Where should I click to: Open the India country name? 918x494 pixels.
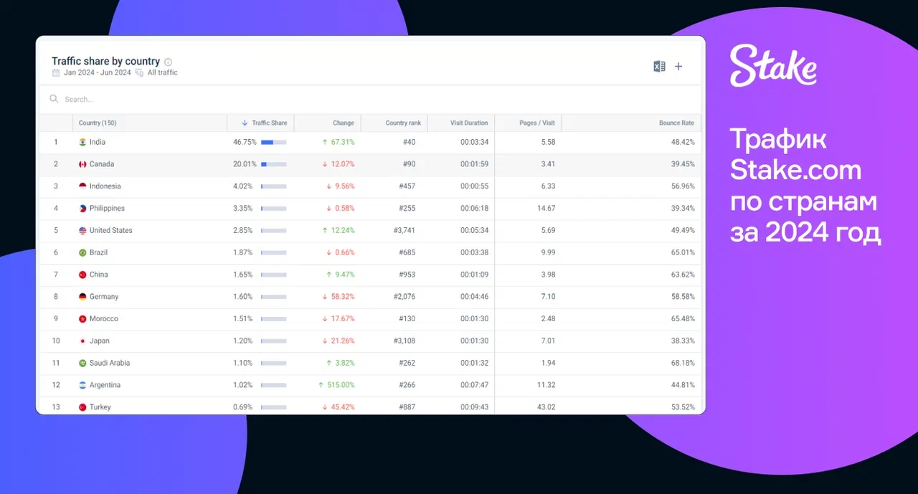(x=98, y=143)
